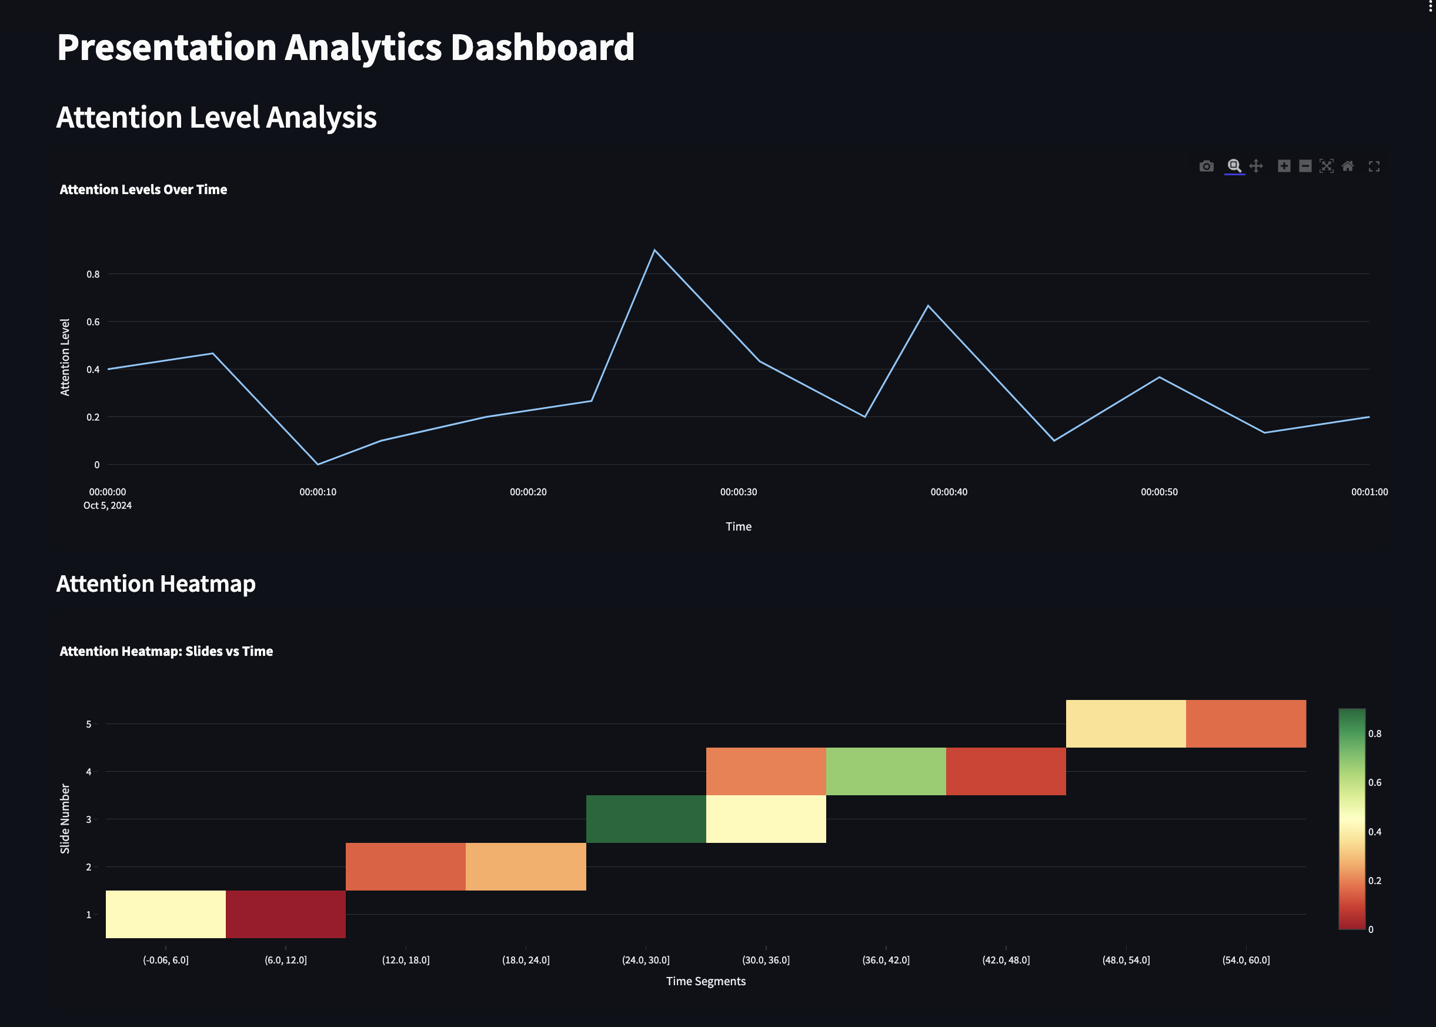Viewport: 1436px width, 1027px height.
Task: Click the light green slide 4 heatmap cell
Action: (x=886, y=771)
